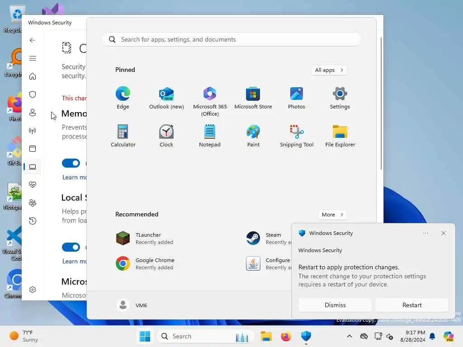Screen dimensions: 463x347
Task: Click the taskbar Search box
Action: [206, 336]
